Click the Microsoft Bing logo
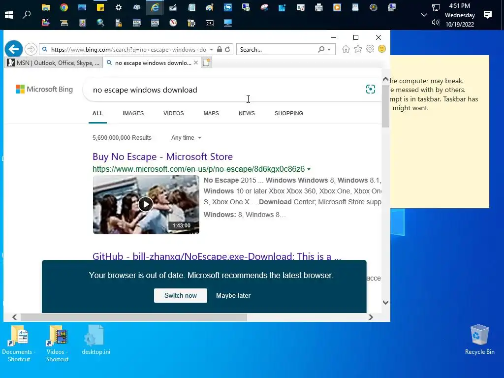 coord(44,89)
